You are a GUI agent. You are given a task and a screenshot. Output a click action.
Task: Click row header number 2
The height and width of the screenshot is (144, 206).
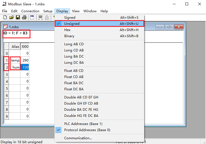7,67
